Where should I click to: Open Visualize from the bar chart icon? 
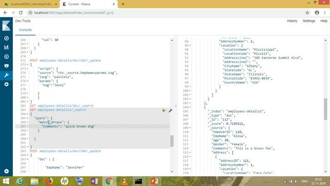click(x=6, y=47)
